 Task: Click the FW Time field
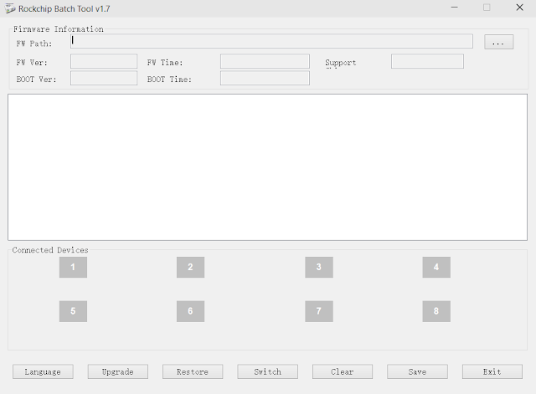(265, 61)
